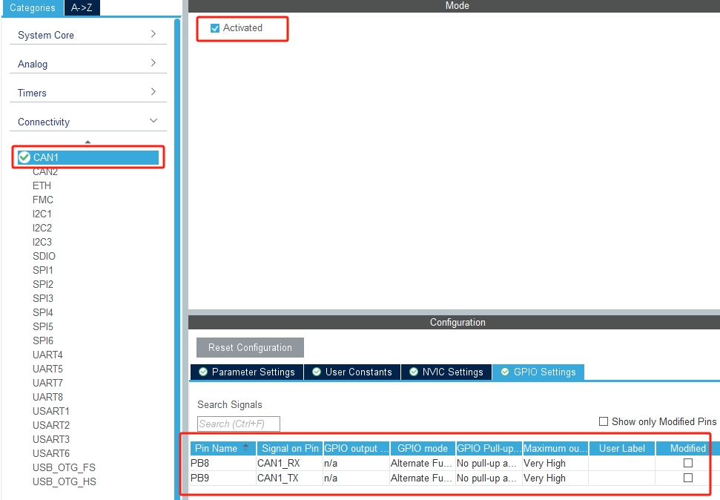720x500 pixels.
Task: Click the green check icon on CAN1
Action: pos(24,157)
